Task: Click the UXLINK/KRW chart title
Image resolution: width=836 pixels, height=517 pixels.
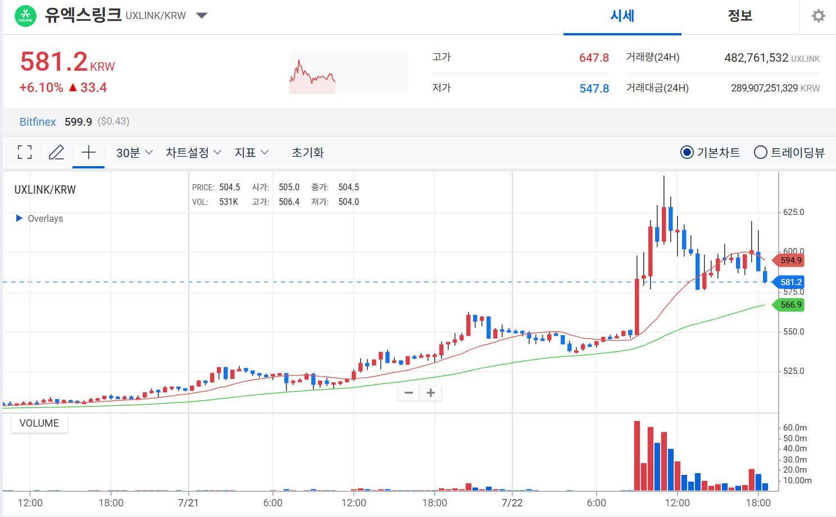Action: [45, 190]
